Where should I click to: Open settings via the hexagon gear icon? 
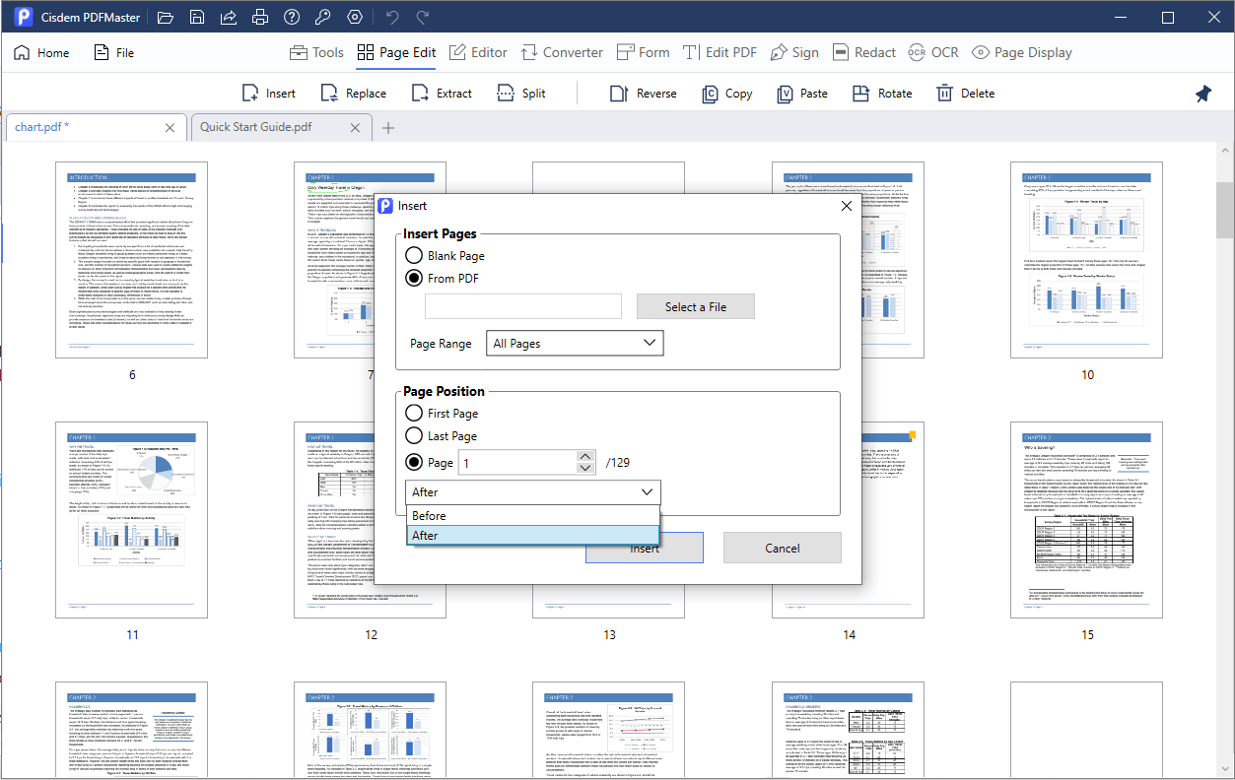point(355,18)
